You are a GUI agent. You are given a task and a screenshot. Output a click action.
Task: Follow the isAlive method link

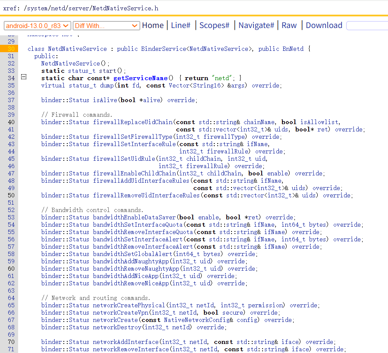pos(105,100)
